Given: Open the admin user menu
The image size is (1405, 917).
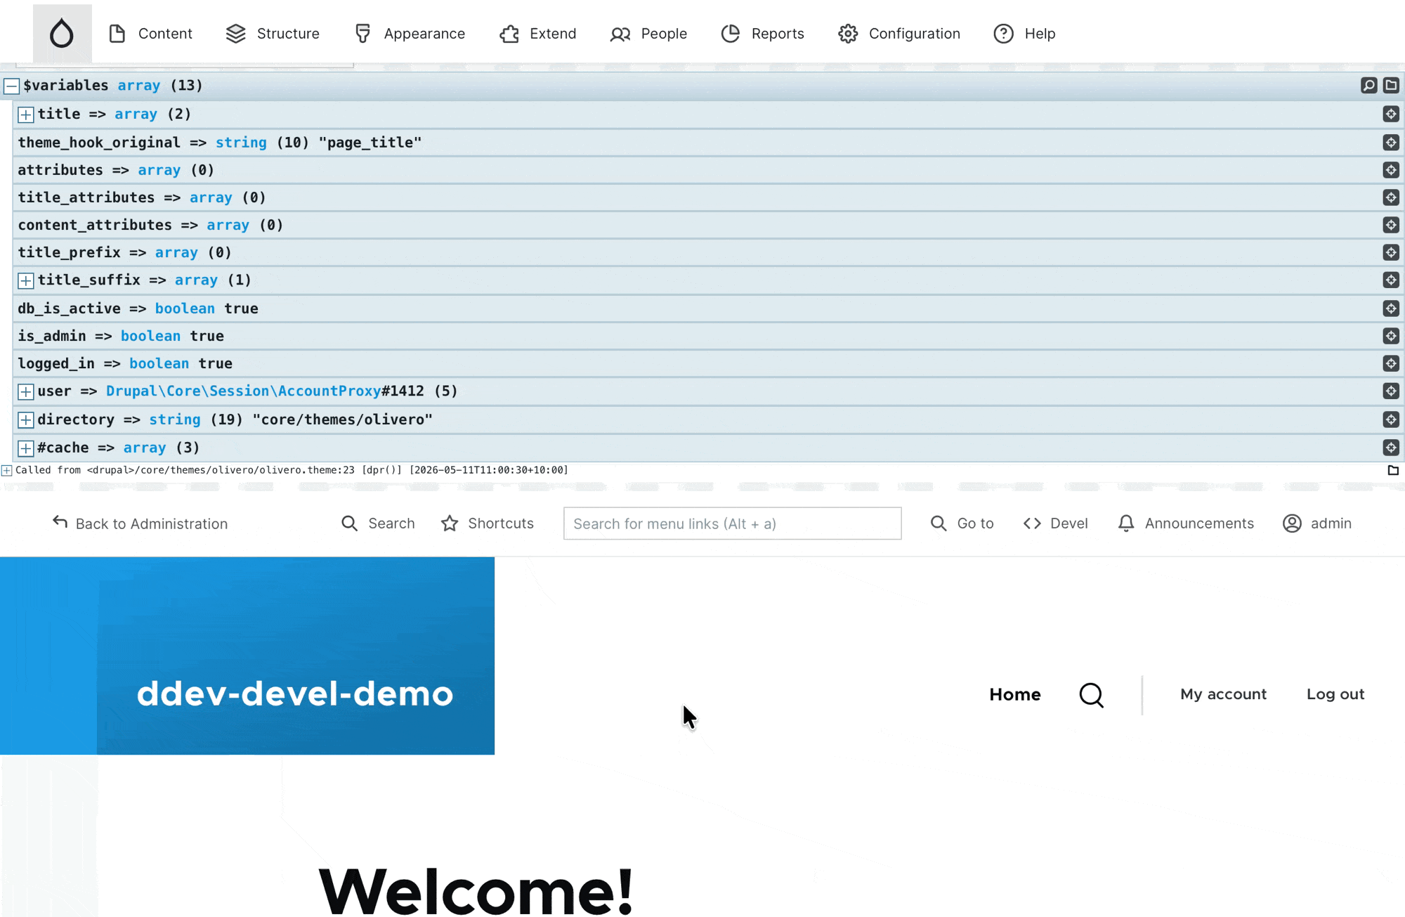Looking at the screenshot, I should coord(1317,523).
